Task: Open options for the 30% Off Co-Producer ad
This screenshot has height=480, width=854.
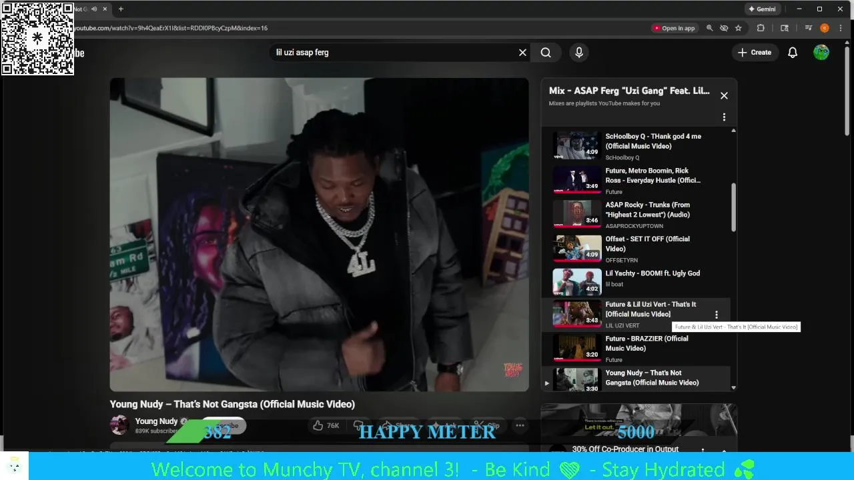Action: (x=703, y=450)
